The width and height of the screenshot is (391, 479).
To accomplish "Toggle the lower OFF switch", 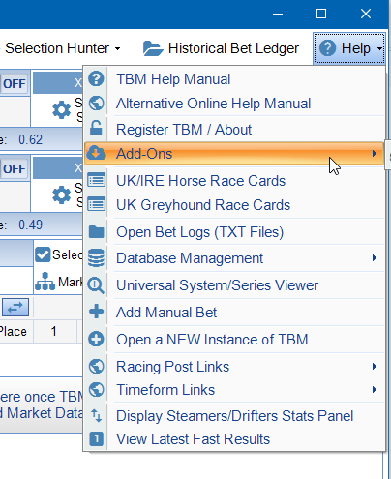I will click(x=14, y=169).
